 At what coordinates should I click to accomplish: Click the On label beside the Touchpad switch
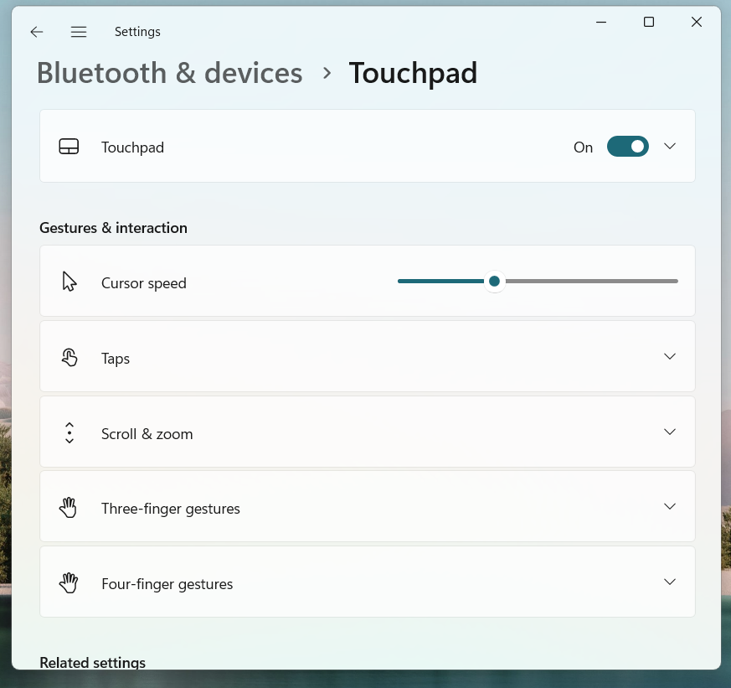pos(583,147)
